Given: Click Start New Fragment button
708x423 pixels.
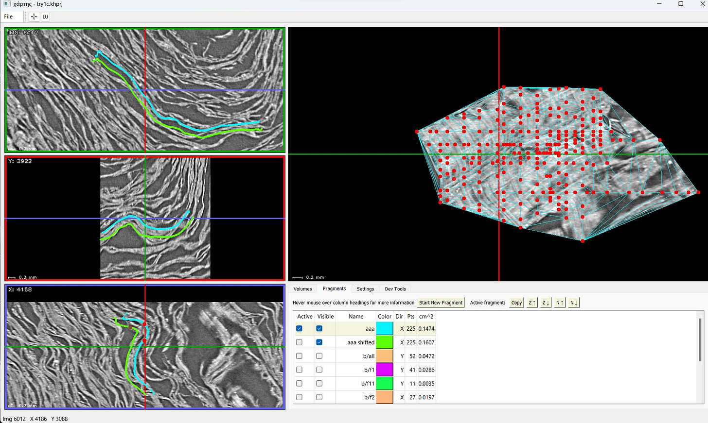Looking at the screenshot, I should coord(441,303).
